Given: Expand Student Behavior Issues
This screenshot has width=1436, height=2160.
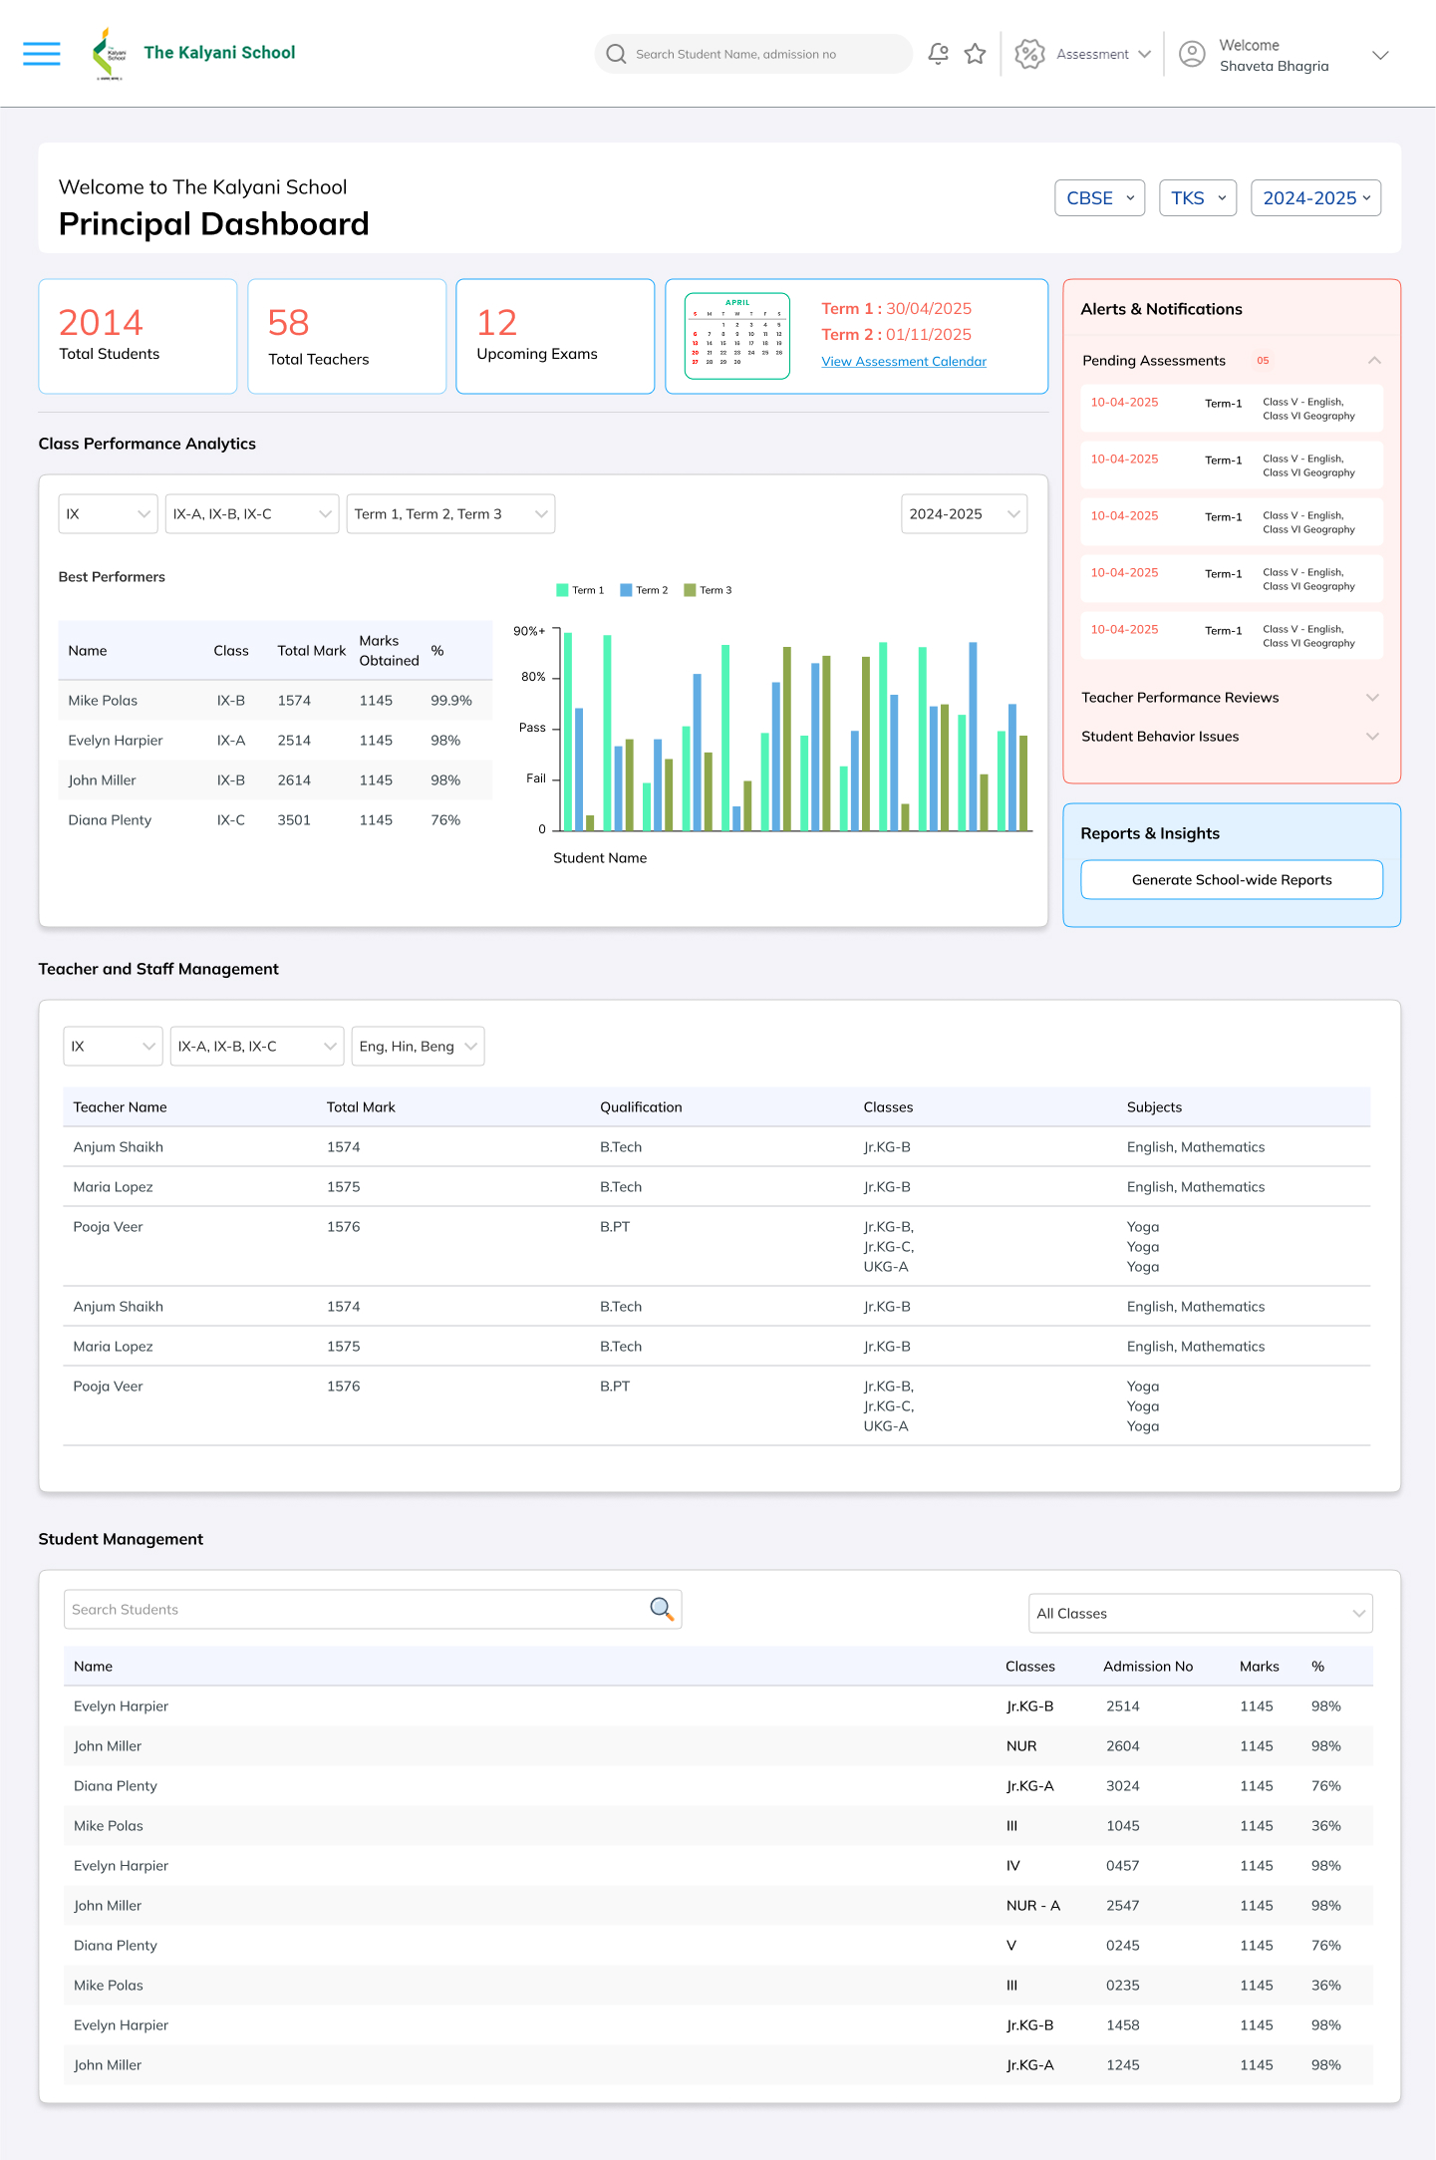Looking at the screenshot, I should pos(1372,737).
